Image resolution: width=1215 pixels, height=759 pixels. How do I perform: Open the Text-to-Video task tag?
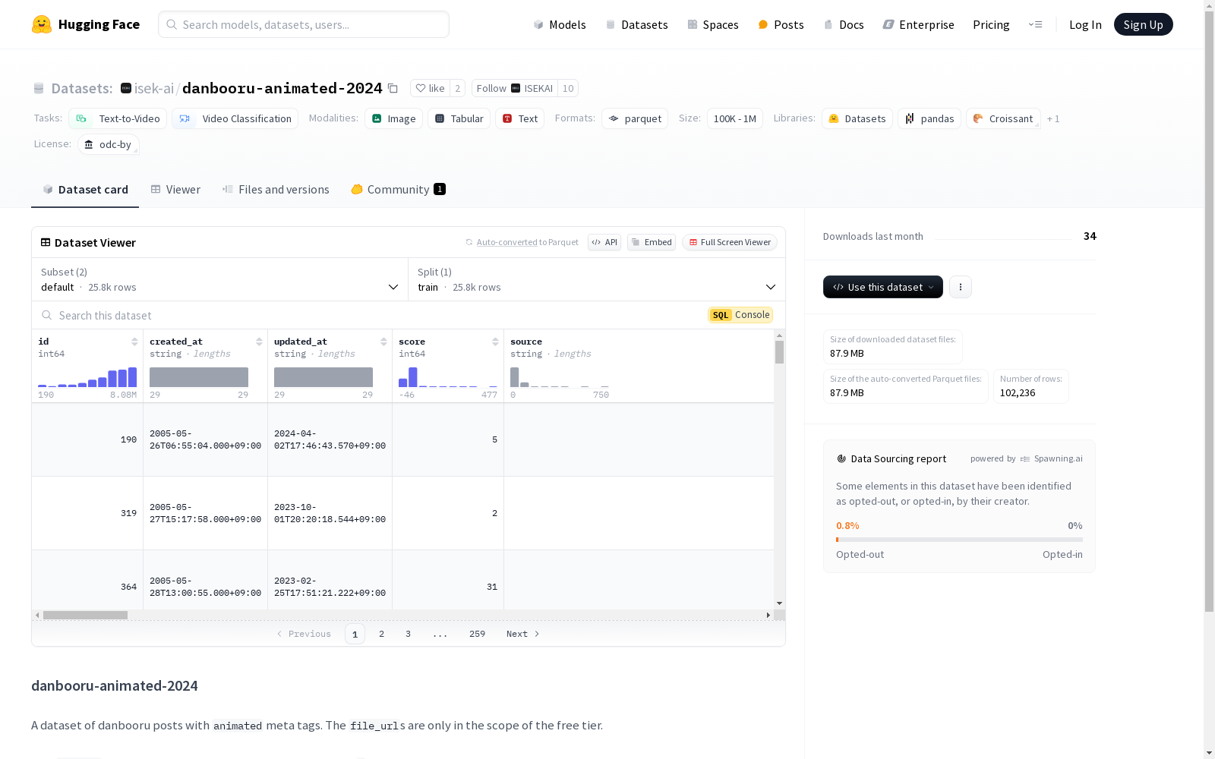[x=118, y=118]
